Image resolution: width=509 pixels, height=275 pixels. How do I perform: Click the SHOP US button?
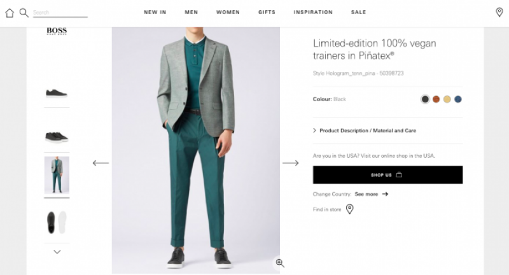387,175
